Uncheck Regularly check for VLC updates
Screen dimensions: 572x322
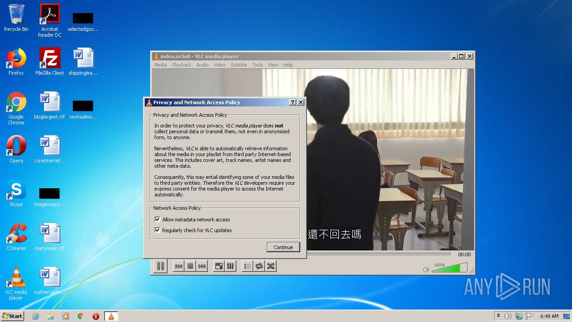157,230
